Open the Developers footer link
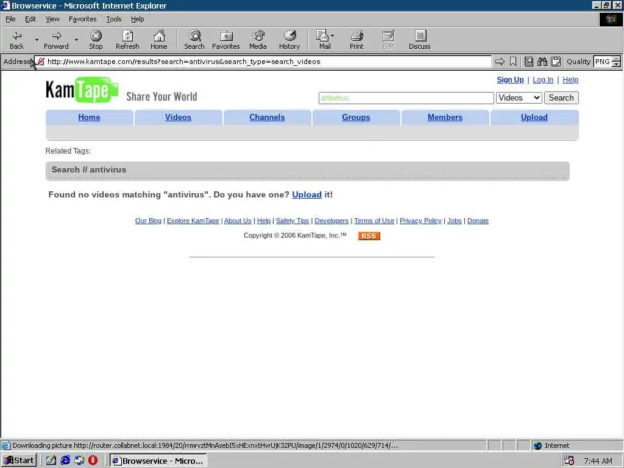This screenshot has height=468, width=624. pos(331,221)
